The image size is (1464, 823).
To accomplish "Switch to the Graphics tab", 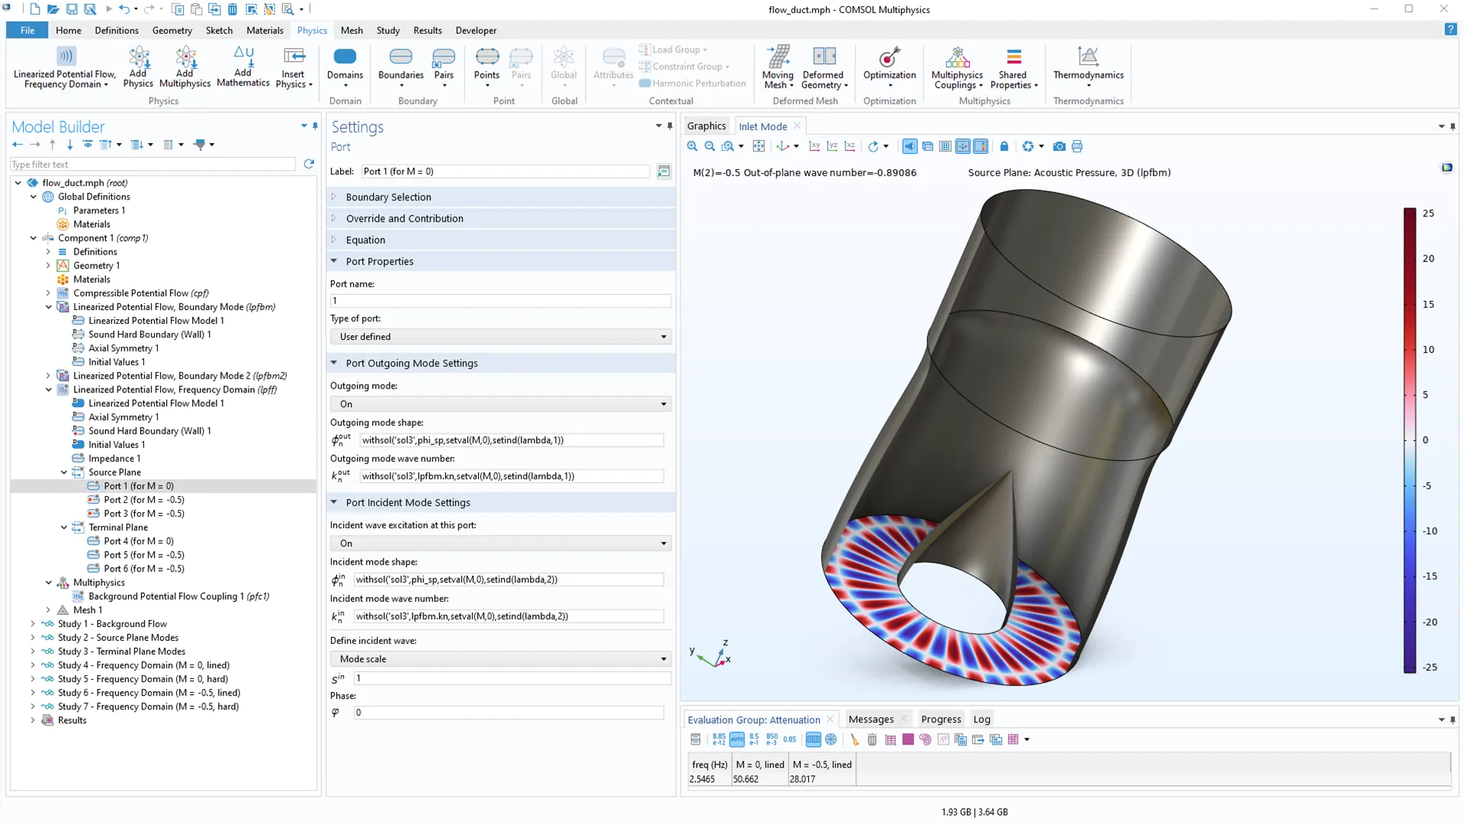I will [x=706, y=126].
